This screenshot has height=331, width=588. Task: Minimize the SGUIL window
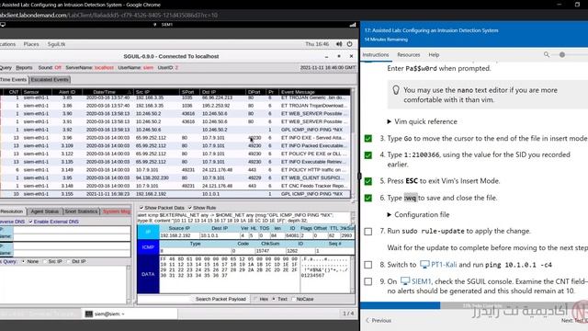(x=327, y=56)
